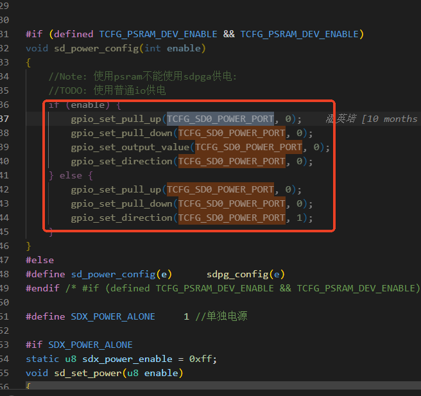Click the first TCFG_PSRAM_DEV_ENABLE in #if line
Image resolution: width=421 pixels, height=396 pixels.
(158, 35)
